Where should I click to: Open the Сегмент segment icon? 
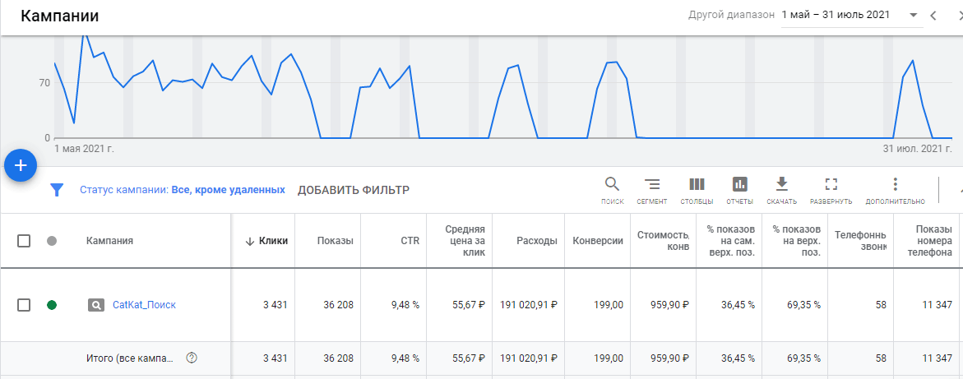tap(651, 185)
